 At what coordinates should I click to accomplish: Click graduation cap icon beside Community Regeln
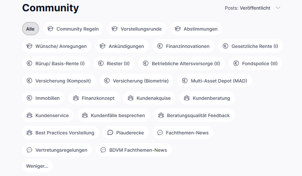click(50, 29)
